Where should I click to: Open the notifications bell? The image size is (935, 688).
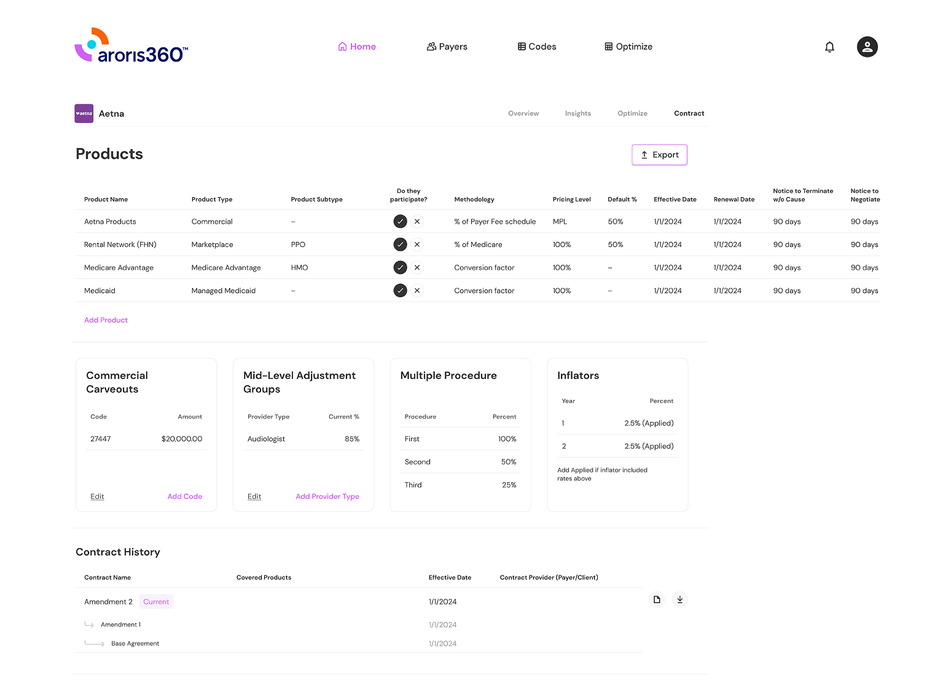click(829, 47)
